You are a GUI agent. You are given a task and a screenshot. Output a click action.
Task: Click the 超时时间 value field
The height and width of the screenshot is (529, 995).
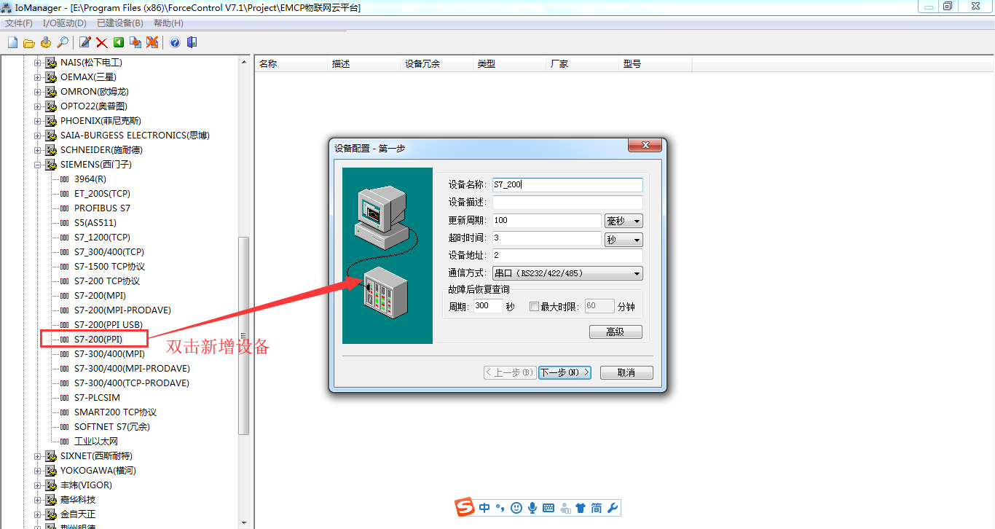(547, 239)
